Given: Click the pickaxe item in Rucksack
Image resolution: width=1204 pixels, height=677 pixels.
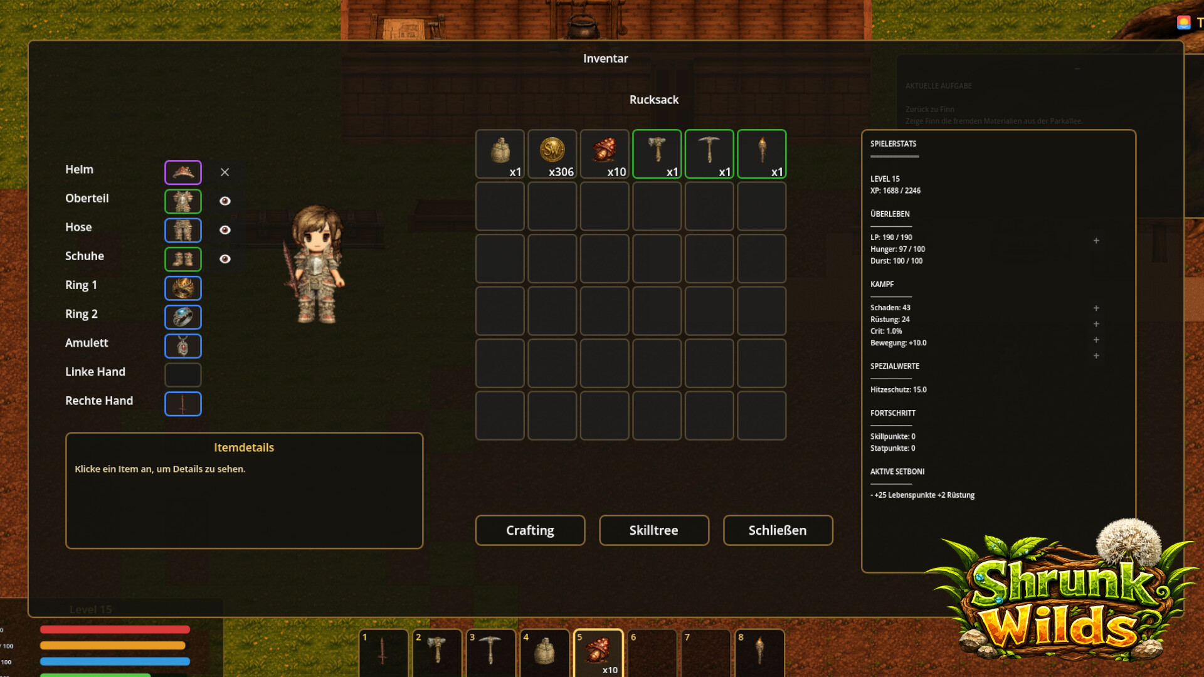Looking at the screenshot, I should (709, 154).
